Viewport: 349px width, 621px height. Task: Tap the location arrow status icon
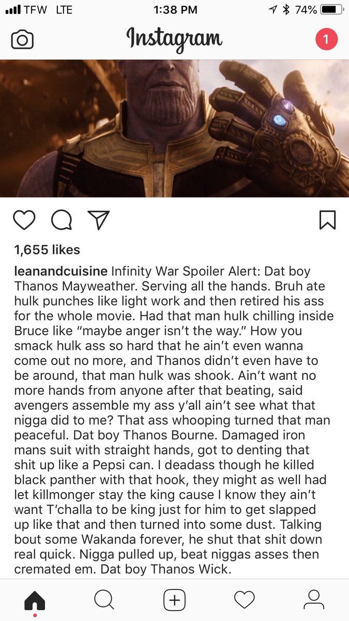tap(273, 9)
